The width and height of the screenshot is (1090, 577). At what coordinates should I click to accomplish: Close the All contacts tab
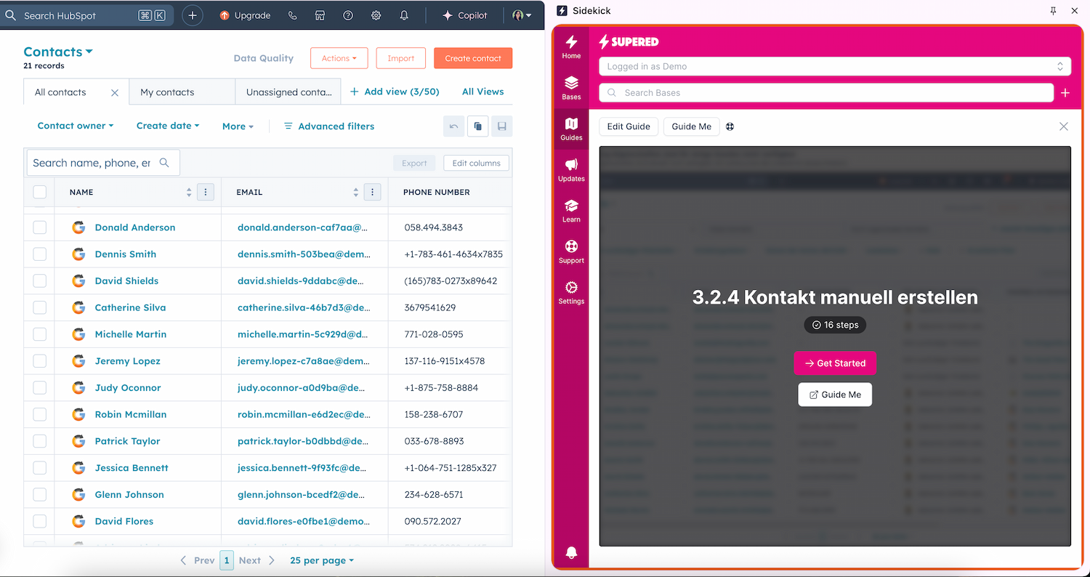pos(114,92)
